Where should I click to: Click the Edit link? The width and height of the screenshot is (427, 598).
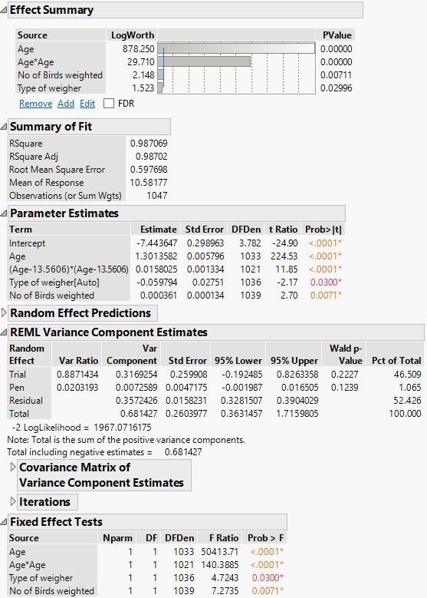[x=87, y=104]
